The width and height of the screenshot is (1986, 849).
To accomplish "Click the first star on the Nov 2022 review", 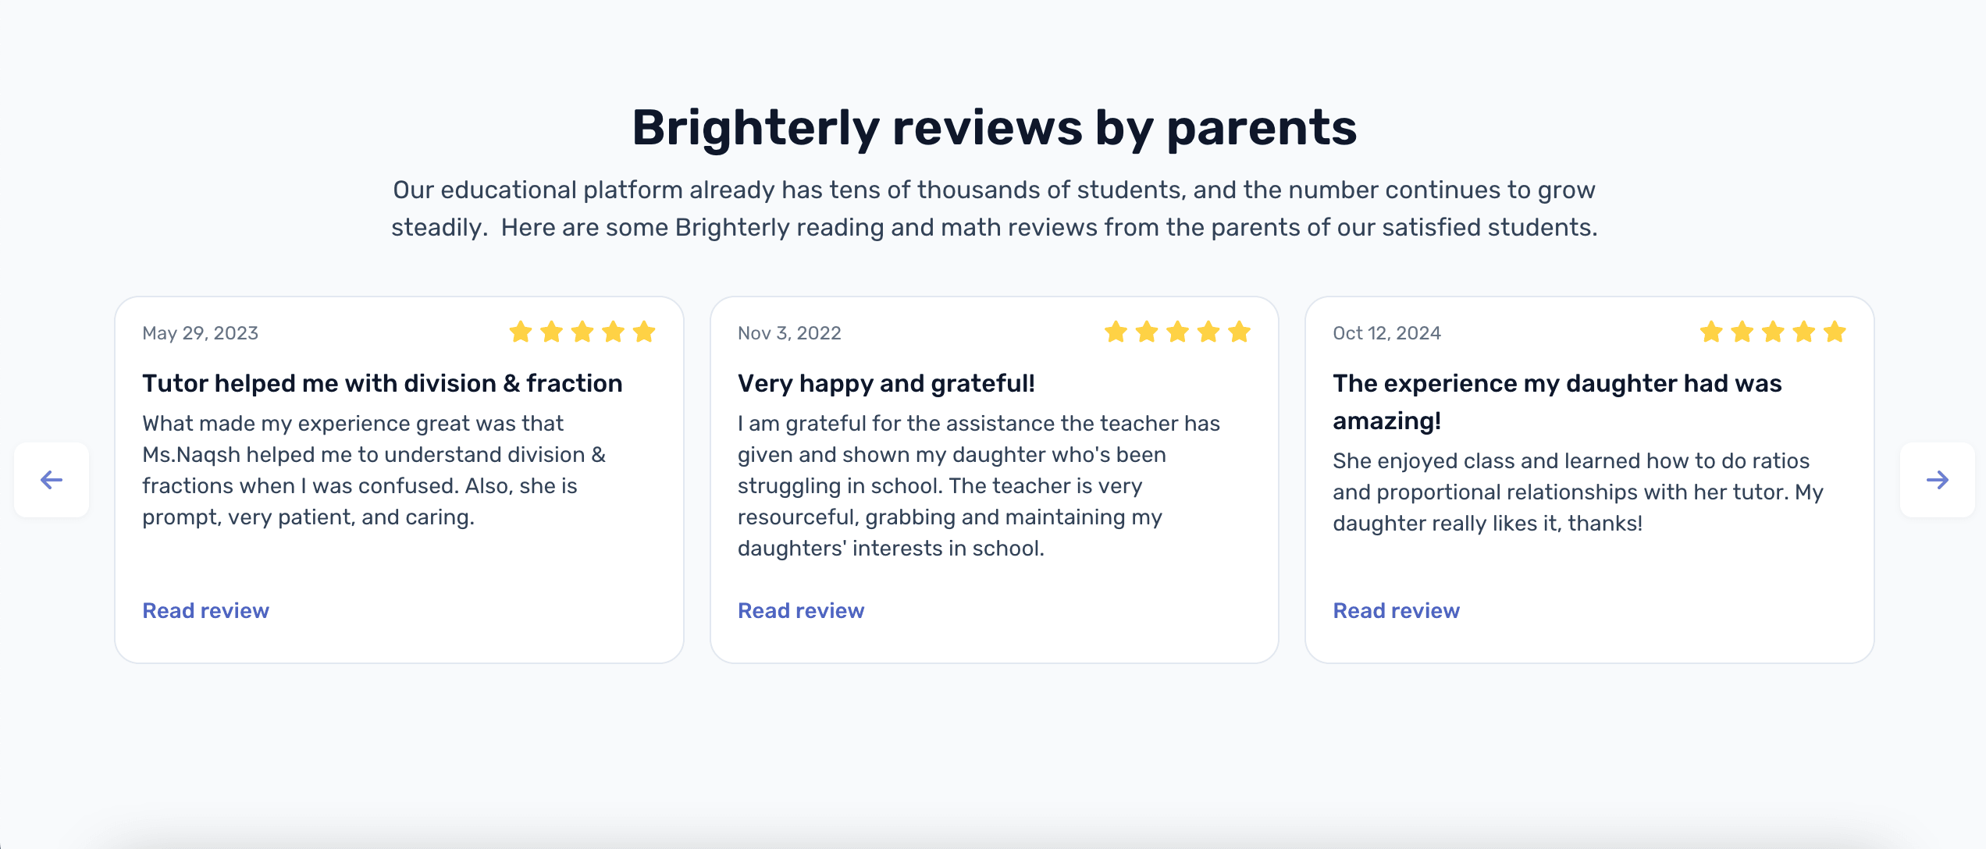I will point(1117,332).
